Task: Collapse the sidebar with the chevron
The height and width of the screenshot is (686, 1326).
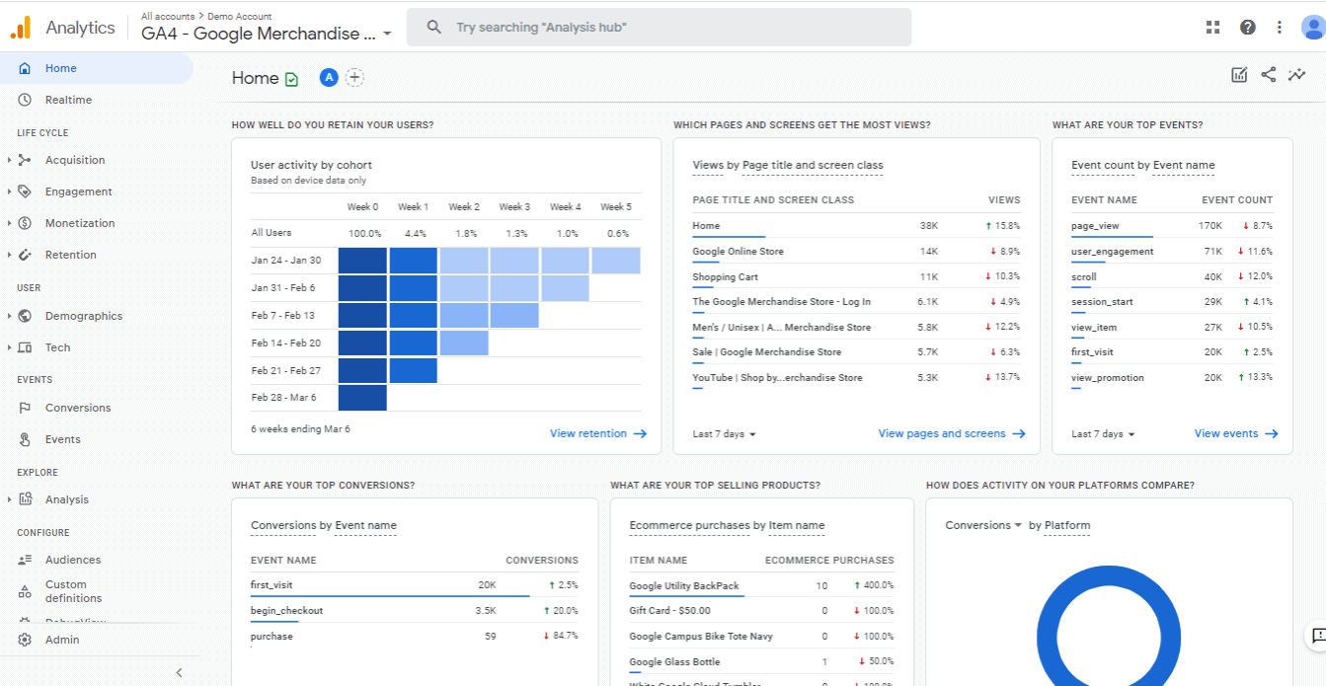Action: pos(179,672)
